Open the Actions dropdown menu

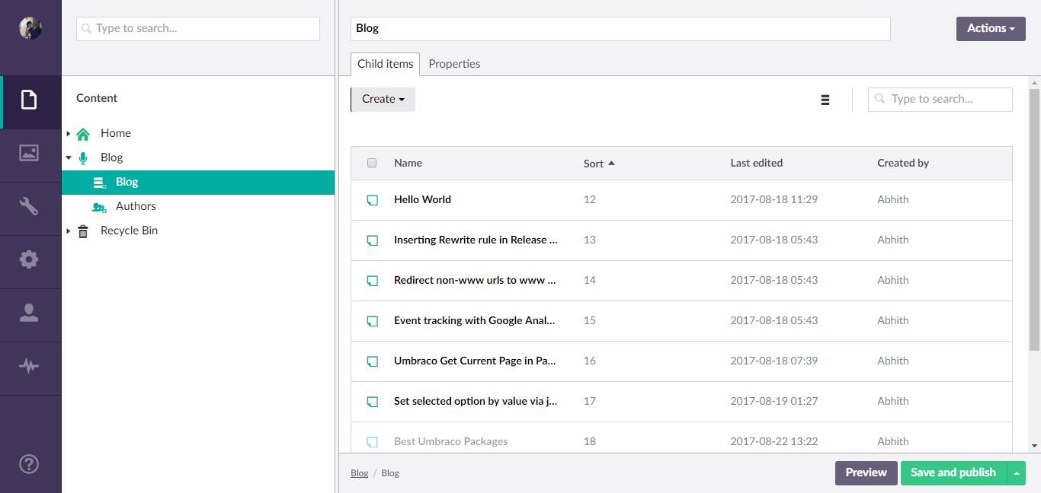click(990, 28)
